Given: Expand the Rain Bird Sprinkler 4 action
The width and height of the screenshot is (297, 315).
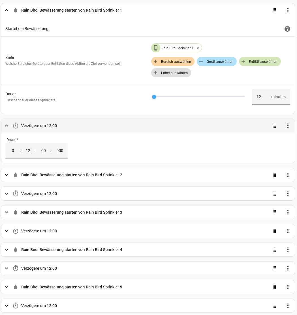Looking at the screenshot, I should click(x=7, y=250).
